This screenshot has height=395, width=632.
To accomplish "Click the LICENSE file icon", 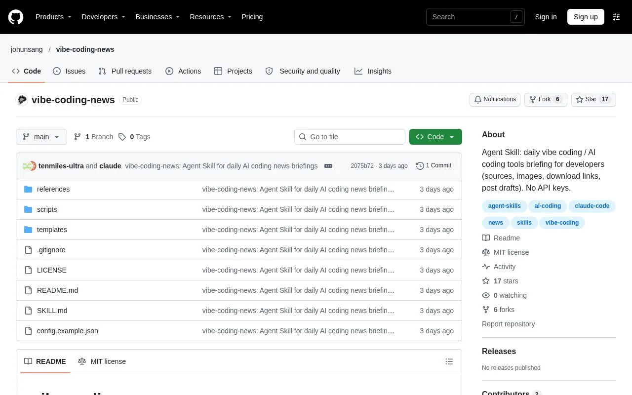I will point(28,270).
